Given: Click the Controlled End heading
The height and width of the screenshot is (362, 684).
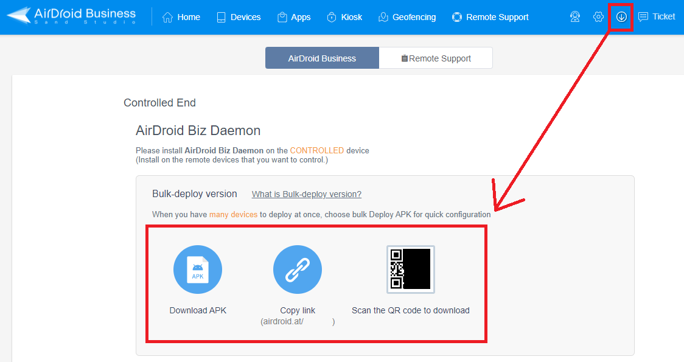Looking at the screenshot, I should [x=159, y=102].
